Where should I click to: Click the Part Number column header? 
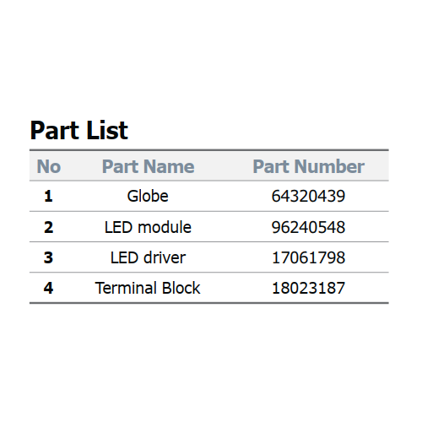pos(309,166)
